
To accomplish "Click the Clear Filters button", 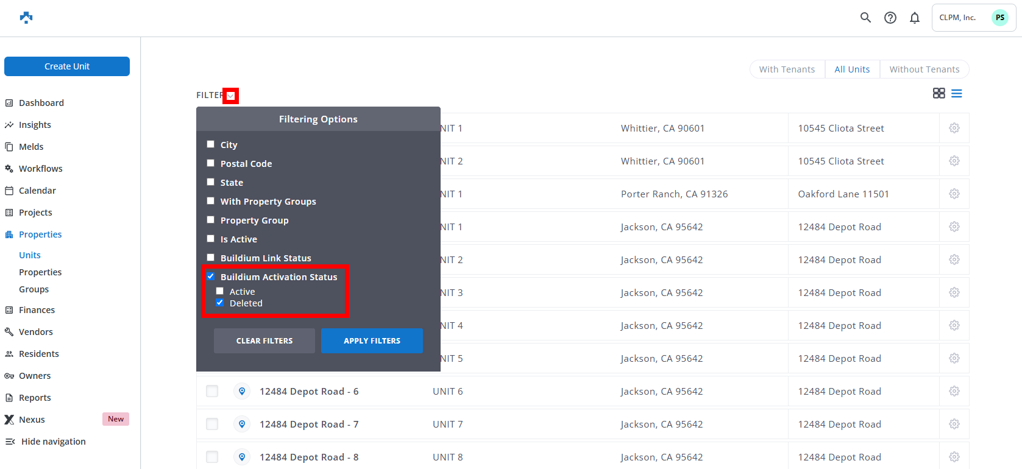I will click(x=264, y=341).
